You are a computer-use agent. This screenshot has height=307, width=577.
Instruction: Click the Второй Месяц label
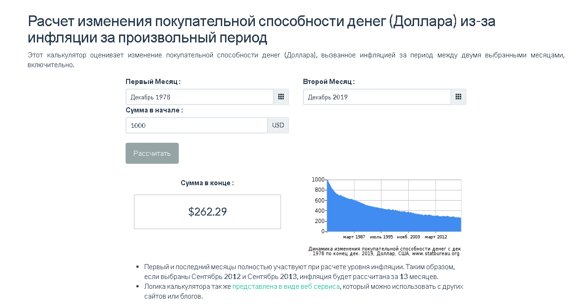(x=329, y=82)
